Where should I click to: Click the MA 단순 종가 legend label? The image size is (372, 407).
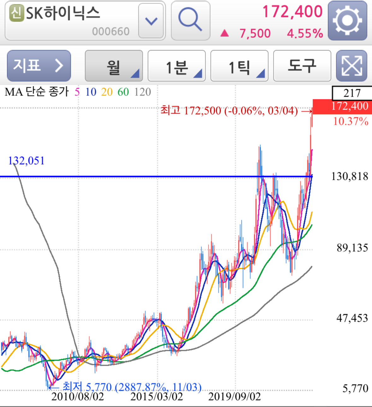coord(36,92)
